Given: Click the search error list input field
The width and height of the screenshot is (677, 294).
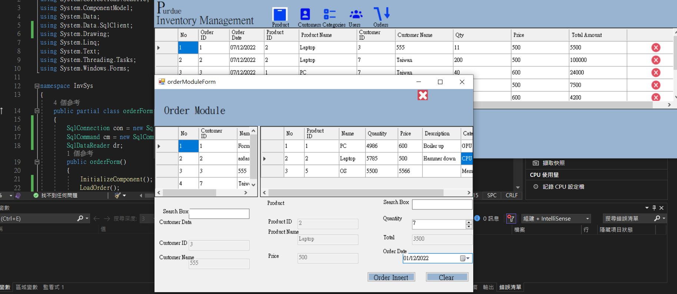Looking at the screenshot, I should coord(627,219).
